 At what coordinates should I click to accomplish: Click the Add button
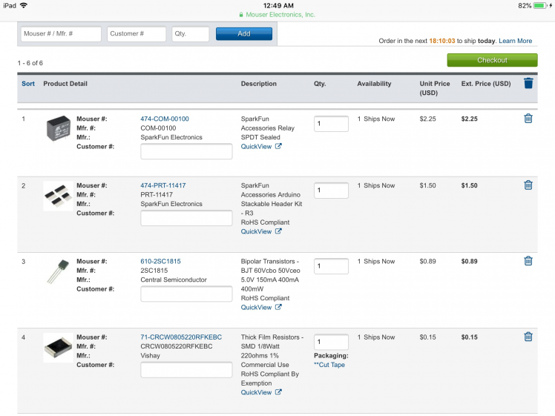[244, 34]
